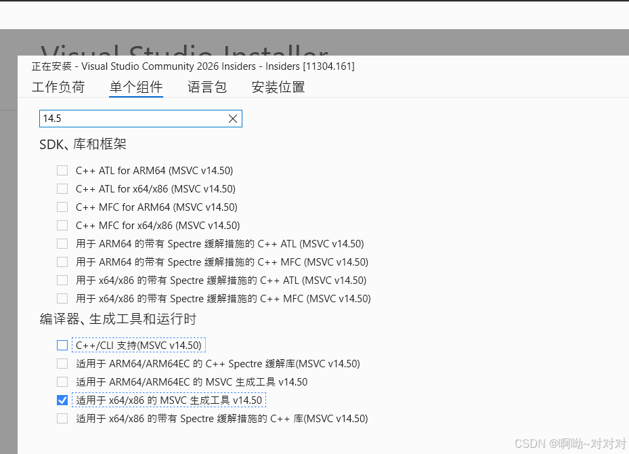Check C++/CLI 支持(MSVC v14.50)

tap(62, 345)
